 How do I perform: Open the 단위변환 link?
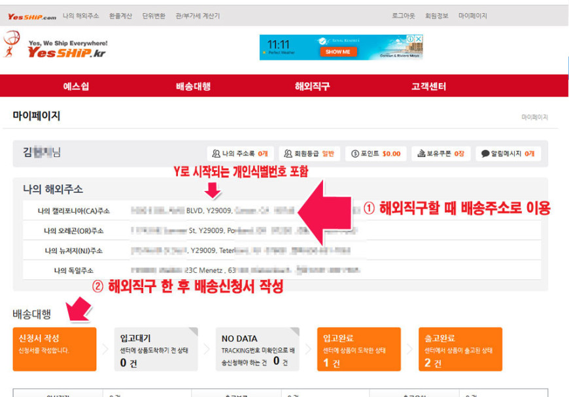[x=154, y=16]
